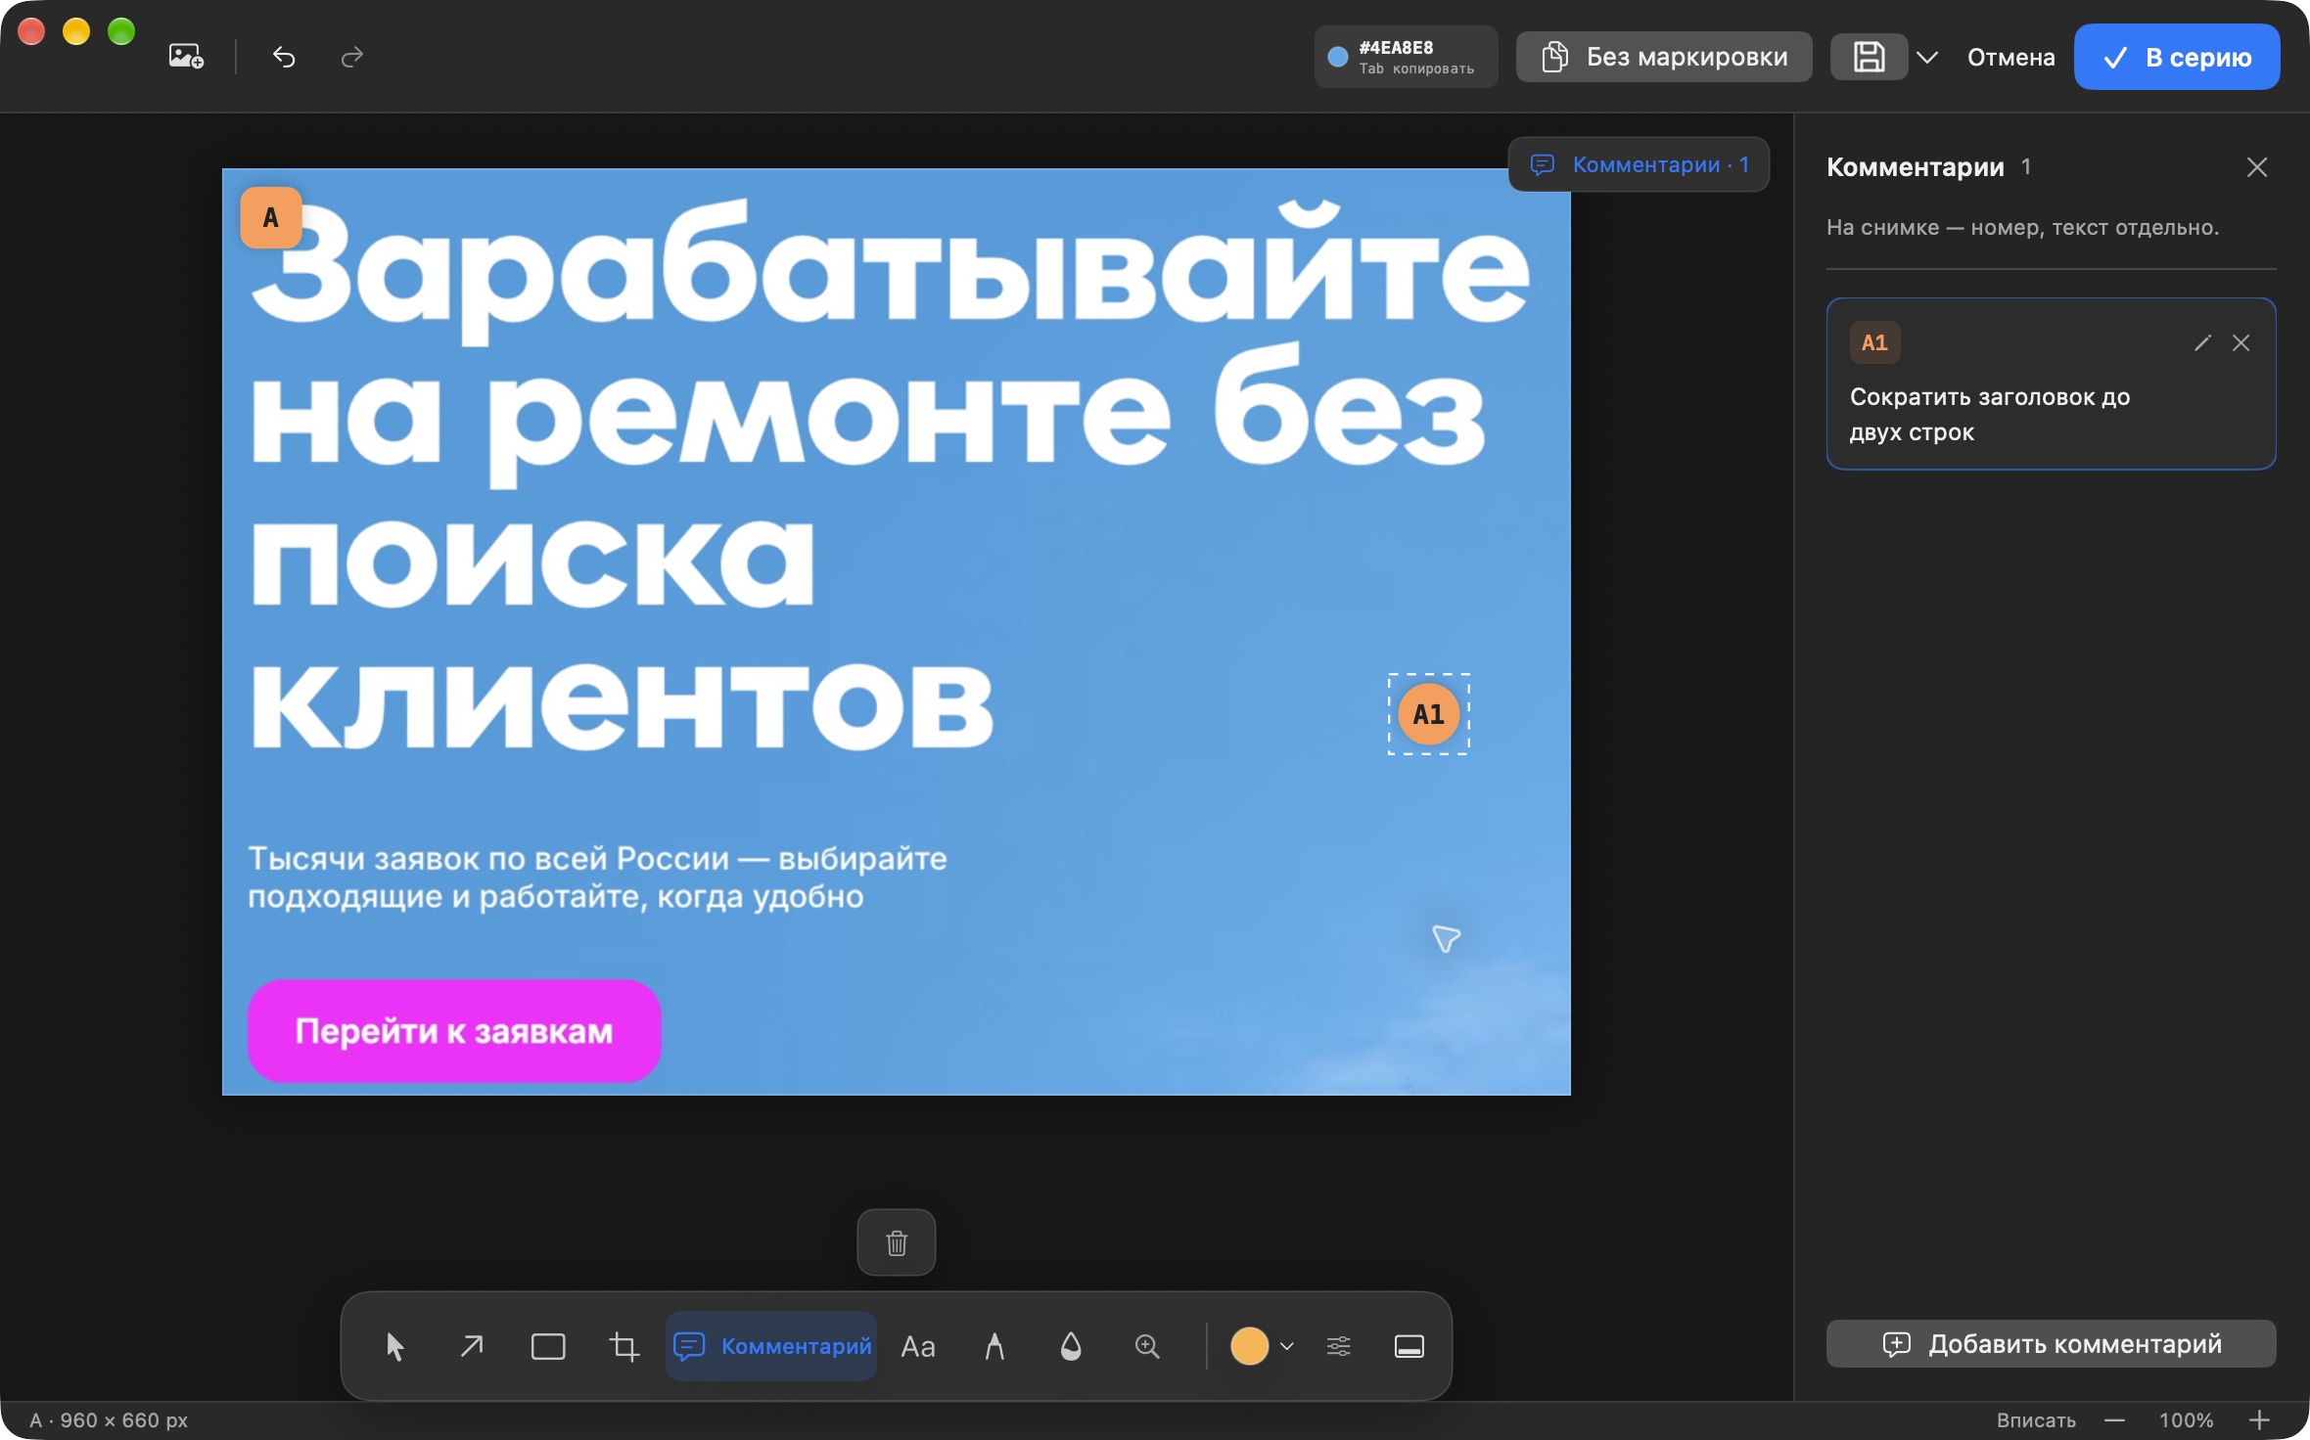Copy color code #4EA8E8
The width and height of the screenshot is (2310, 1440).
tap(1406, 57)
